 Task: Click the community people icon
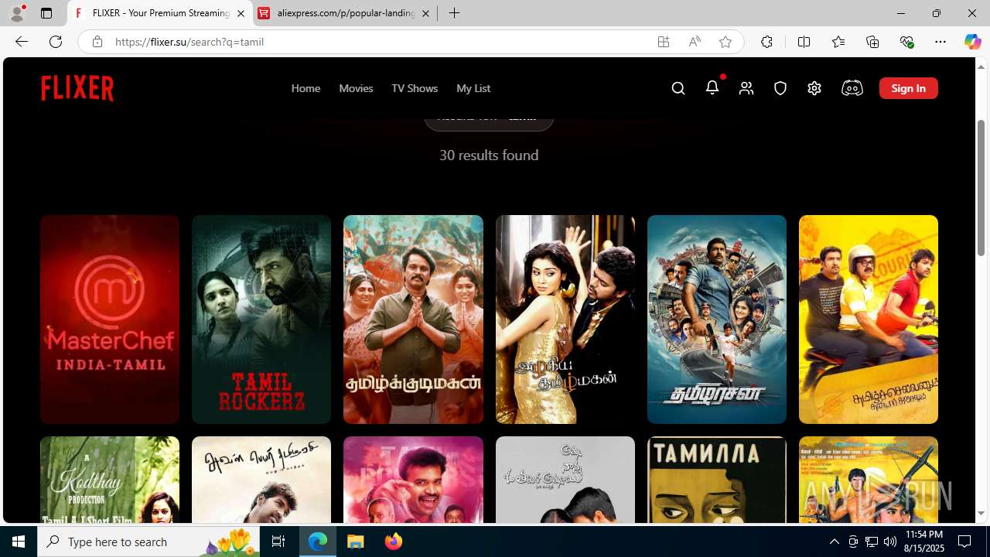[x=746, y=88]
